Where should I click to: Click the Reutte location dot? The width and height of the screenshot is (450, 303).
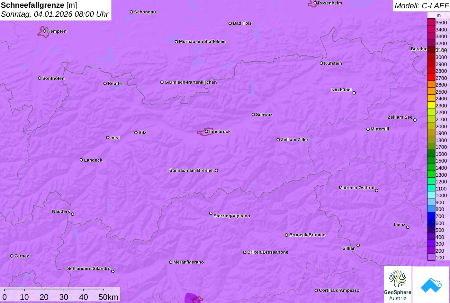coord(105,83)
